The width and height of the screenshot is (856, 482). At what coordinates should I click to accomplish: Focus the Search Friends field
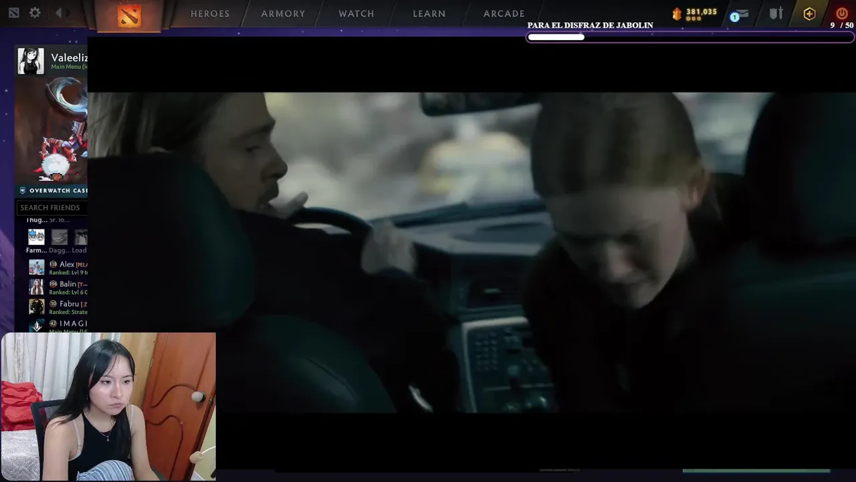[x=51, y=208]
